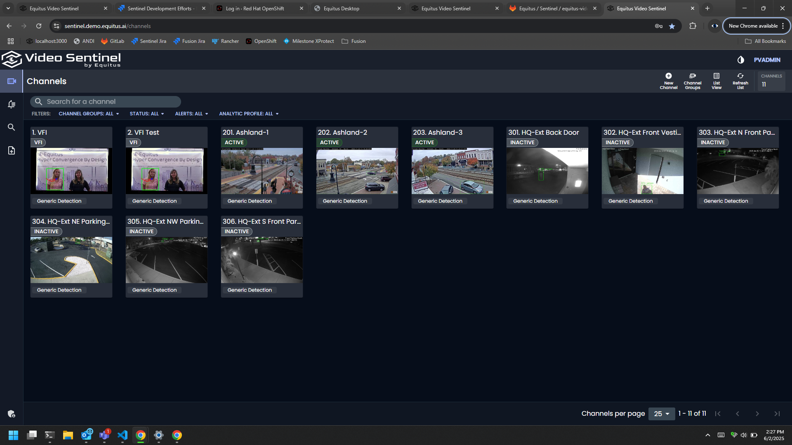Switch to Equitus Desktop tab
This screenshot has width=792, height=445.
tap(358, 8)
